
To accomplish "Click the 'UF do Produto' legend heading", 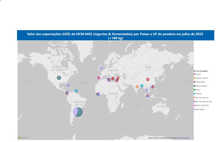I will (x=200, y=71).
